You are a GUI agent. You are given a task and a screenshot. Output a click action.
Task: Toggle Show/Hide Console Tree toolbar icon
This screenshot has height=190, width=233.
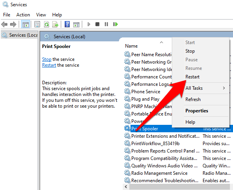pyautogui.click(x=26, y=24)
